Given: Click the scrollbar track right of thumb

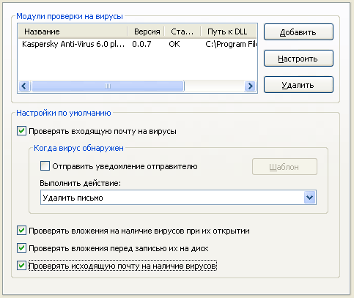Looking at the screenshot, I should [214, 86].
